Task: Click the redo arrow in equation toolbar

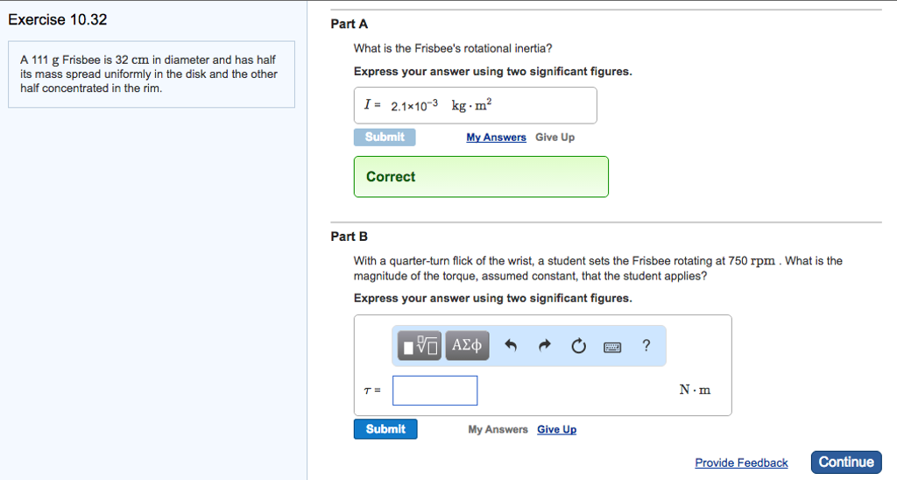Action: tap(544, 346)
